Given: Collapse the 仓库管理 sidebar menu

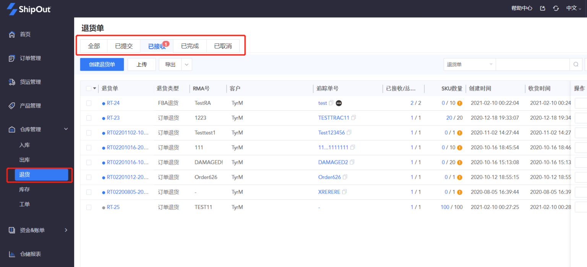Looking at the screenshot, I should coord(65,129).
